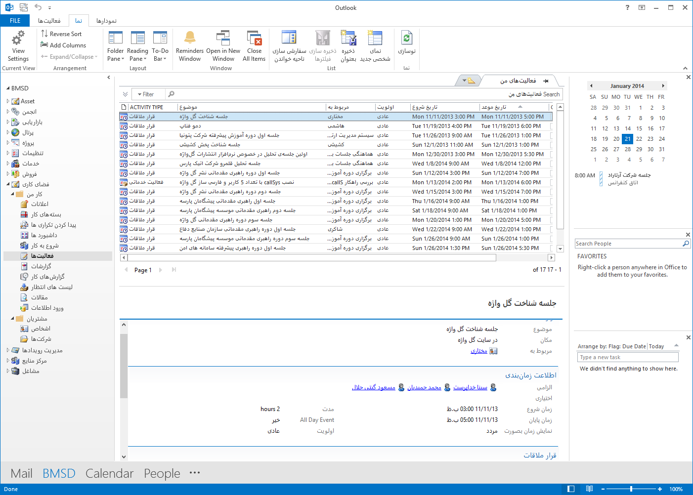Click the ذخیره بعنوان save-as icon
This screenshot has width=693, height=495.
tap(348, 39)
